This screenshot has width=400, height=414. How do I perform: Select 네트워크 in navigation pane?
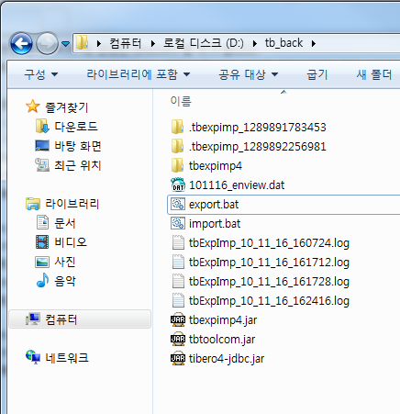pos(67,358)
